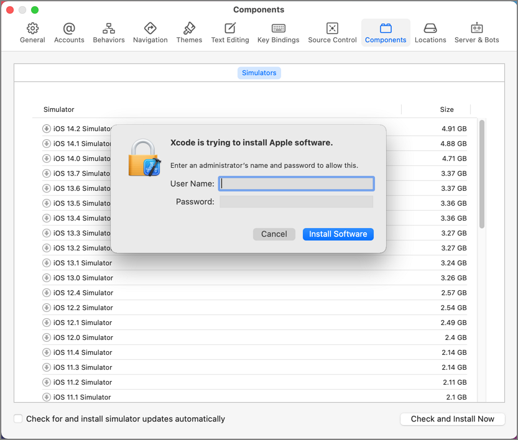This screenshot has height=440, width=518.
Task: Download iOS 13.0 Simulator arrow icon
Action: click(x=47, y=278)
